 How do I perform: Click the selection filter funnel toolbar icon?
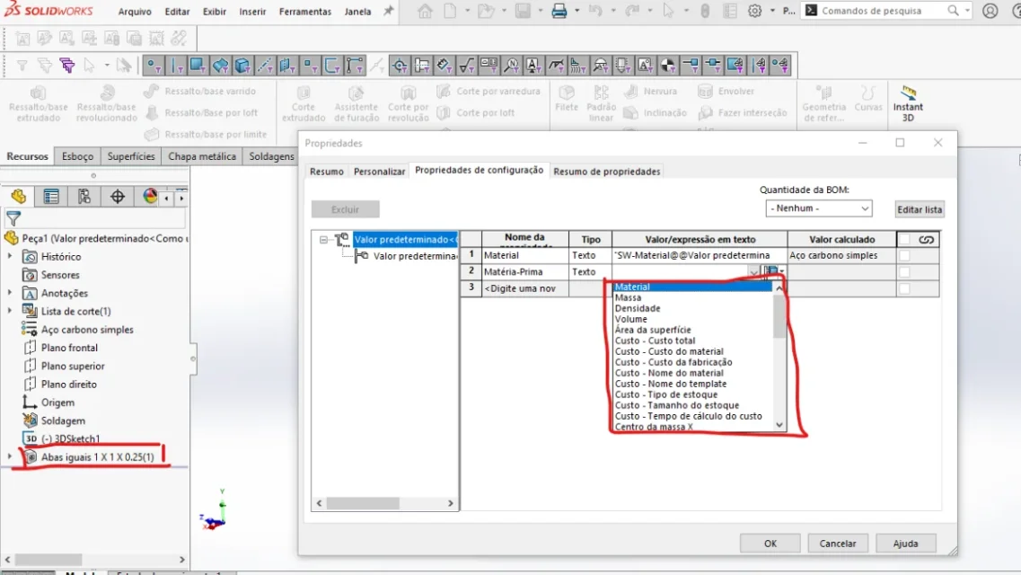pyautogui.click(x=22, y=65)
